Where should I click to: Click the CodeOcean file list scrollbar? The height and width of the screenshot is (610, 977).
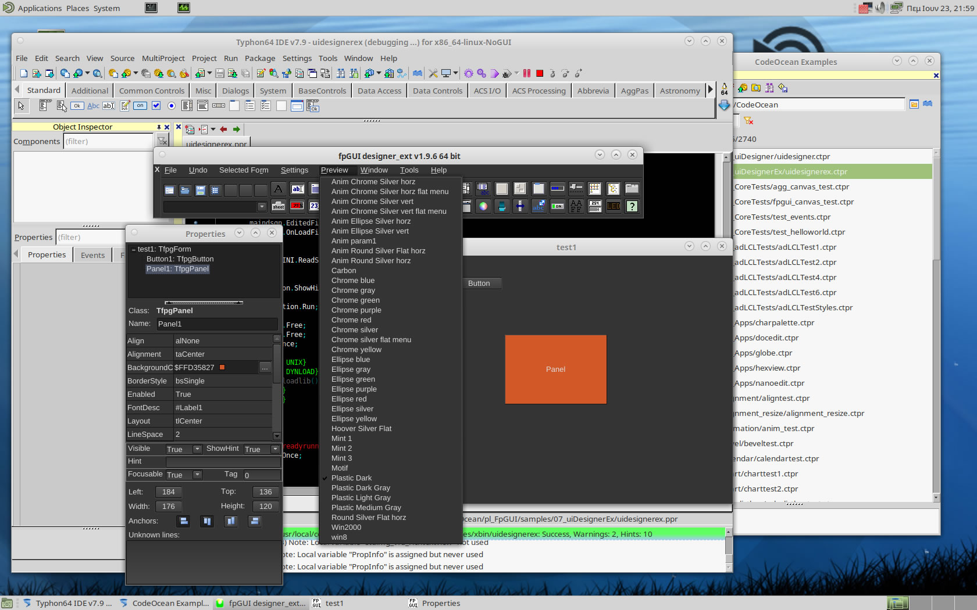tap(936, 325)
